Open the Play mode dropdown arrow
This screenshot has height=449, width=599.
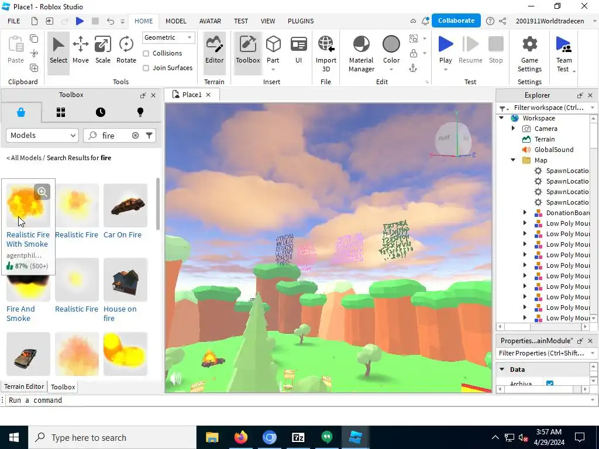[x=445, y=70]
